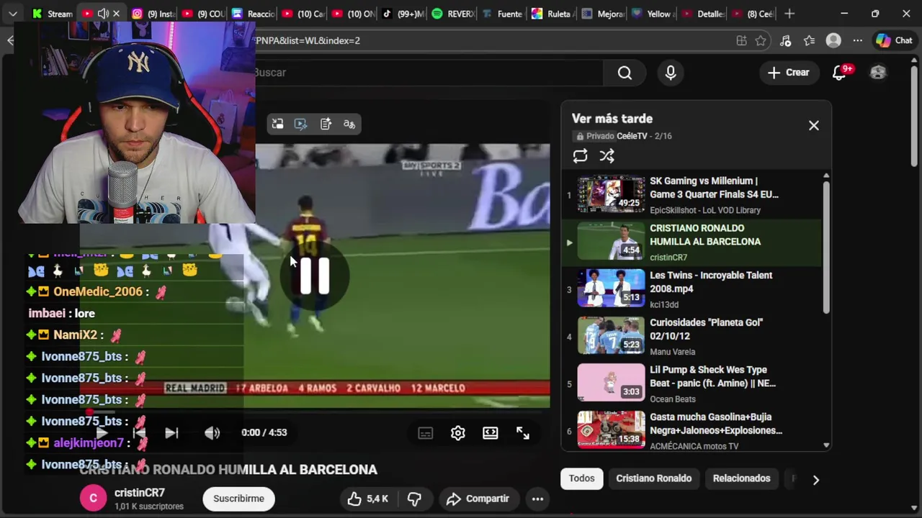Viewport: 922px width, 518px height.
Task: Open the YouTube account avatar menu
Action: pyautogui.click(x=878, y=73)
